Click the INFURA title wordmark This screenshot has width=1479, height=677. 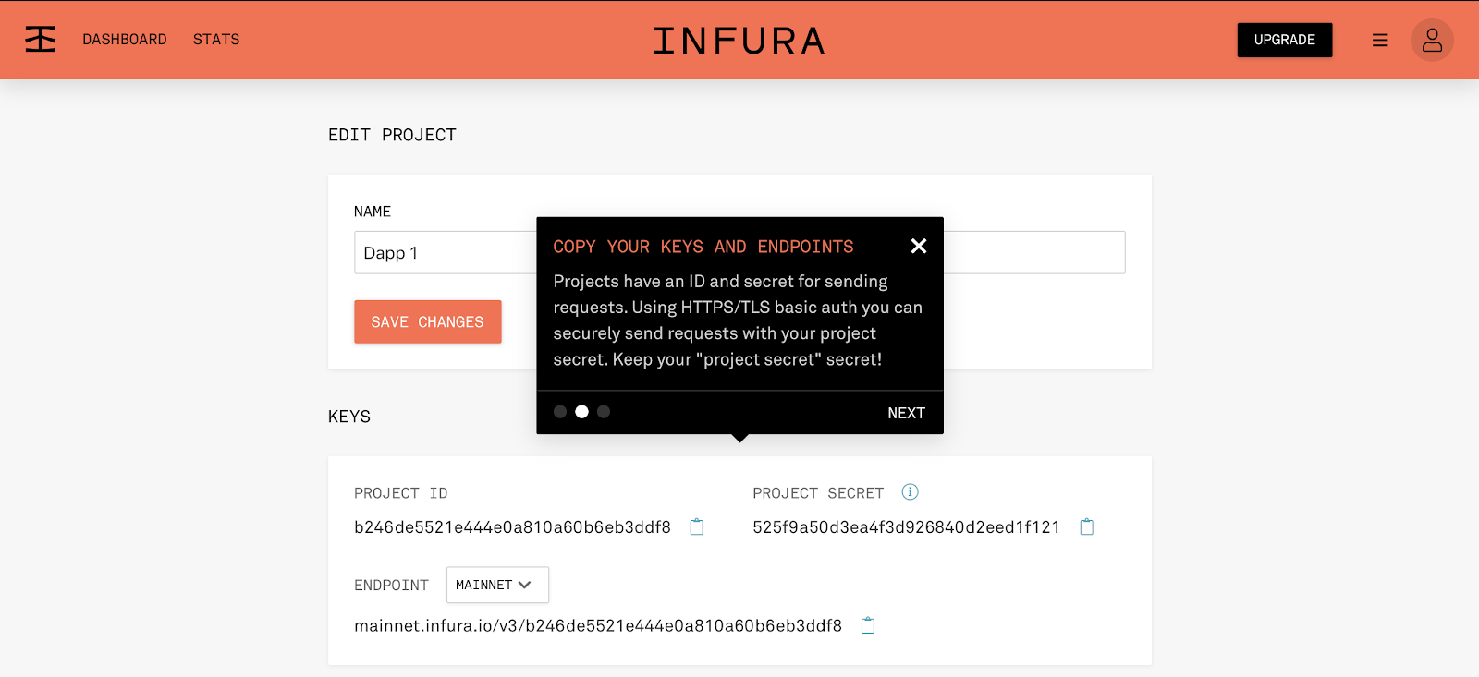coord(739,41)
